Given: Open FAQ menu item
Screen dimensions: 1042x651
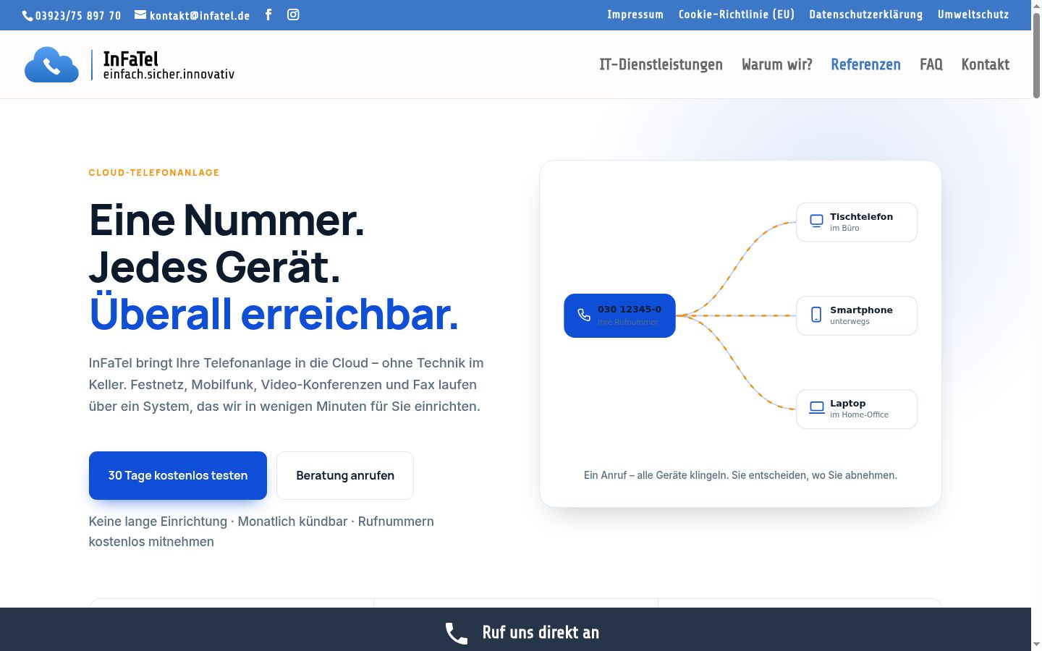Looking at the screenshot, I should (931, 64).
